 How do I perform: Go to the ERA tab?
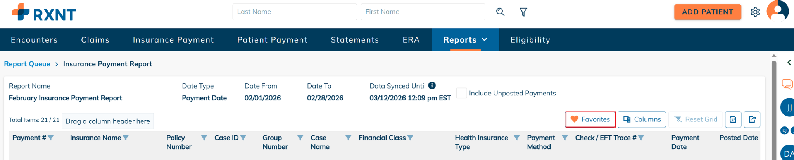pos(411,40)
